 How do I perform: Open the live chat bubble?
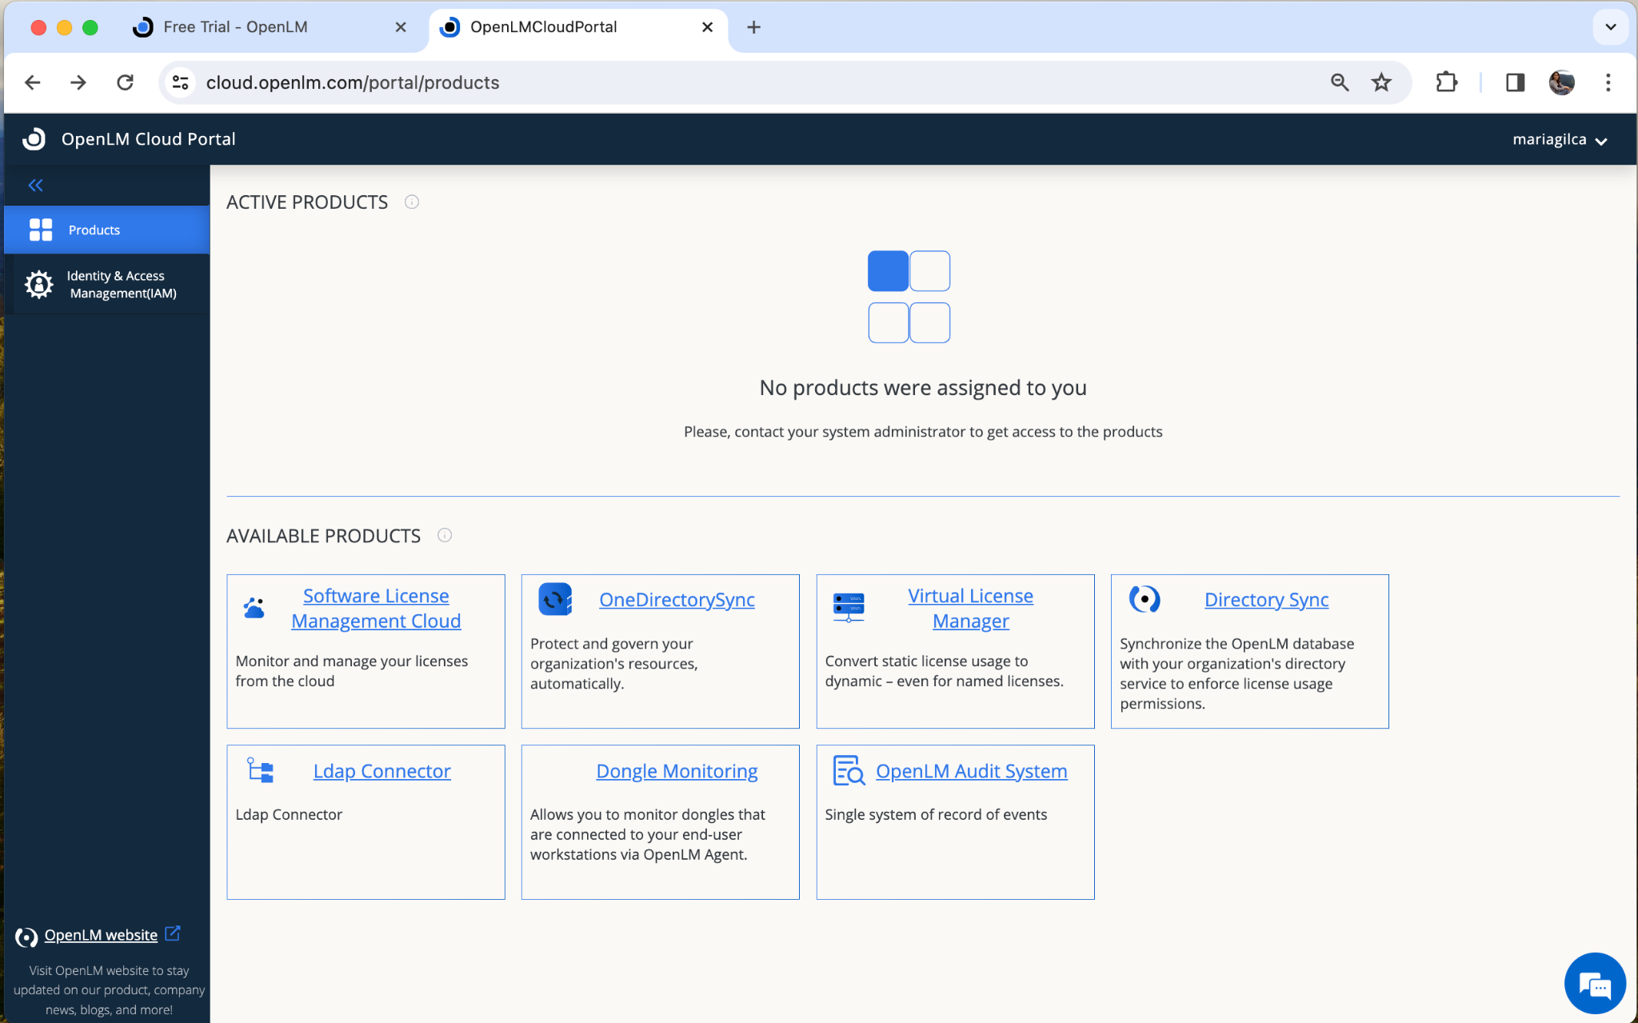pos(1595,983)
